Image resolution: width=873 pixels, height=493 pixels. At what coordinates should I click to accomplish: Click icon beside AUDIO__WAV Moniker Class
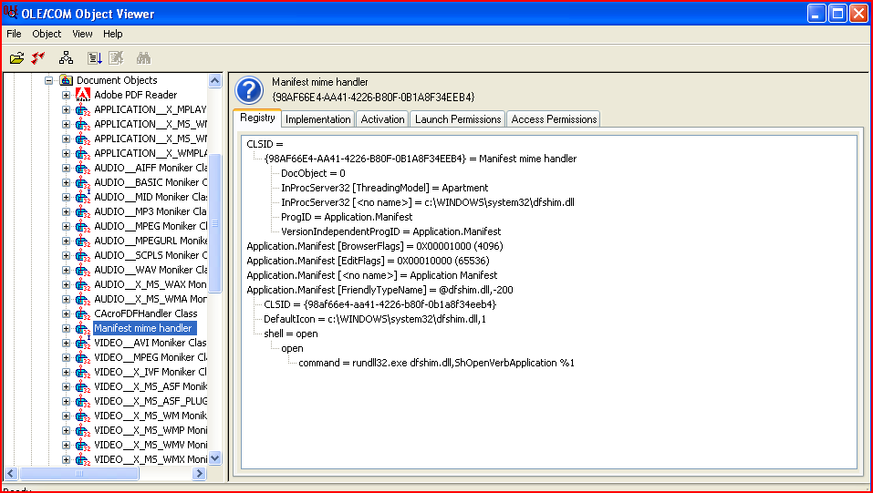coord(82,270)
